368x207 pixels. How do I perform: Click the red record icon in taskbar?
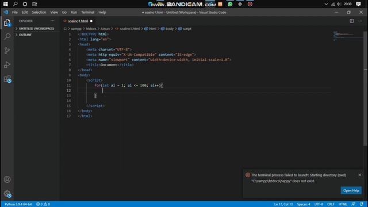click(250, 4)
